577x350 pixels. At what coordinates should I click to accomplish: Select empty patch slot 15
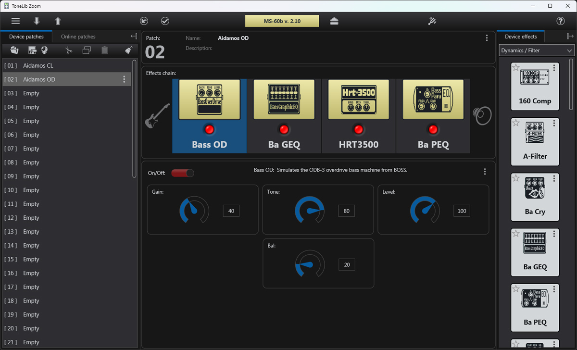point(67,259)
